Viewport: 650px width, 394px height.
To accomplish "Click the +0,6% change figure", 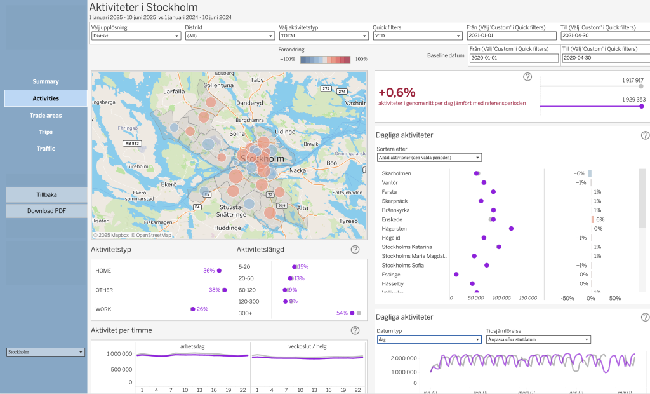I will coord(397,92).
